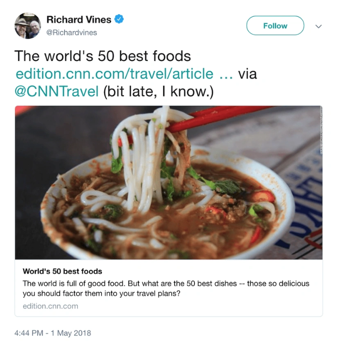Select the card description about 50 best dishes
Viewport: 337px width, 341px height.
tap(166, 288)
